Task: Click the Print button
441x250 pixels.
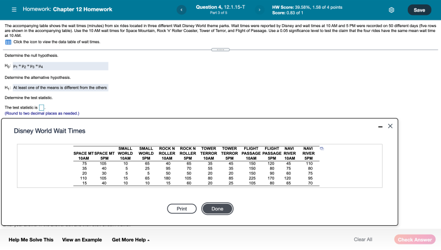Action: 182,209
